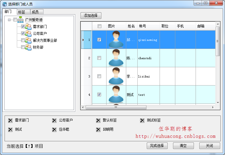
Task: Click the 广州爱奇迪 organization icon
Action: pos(20,20)
